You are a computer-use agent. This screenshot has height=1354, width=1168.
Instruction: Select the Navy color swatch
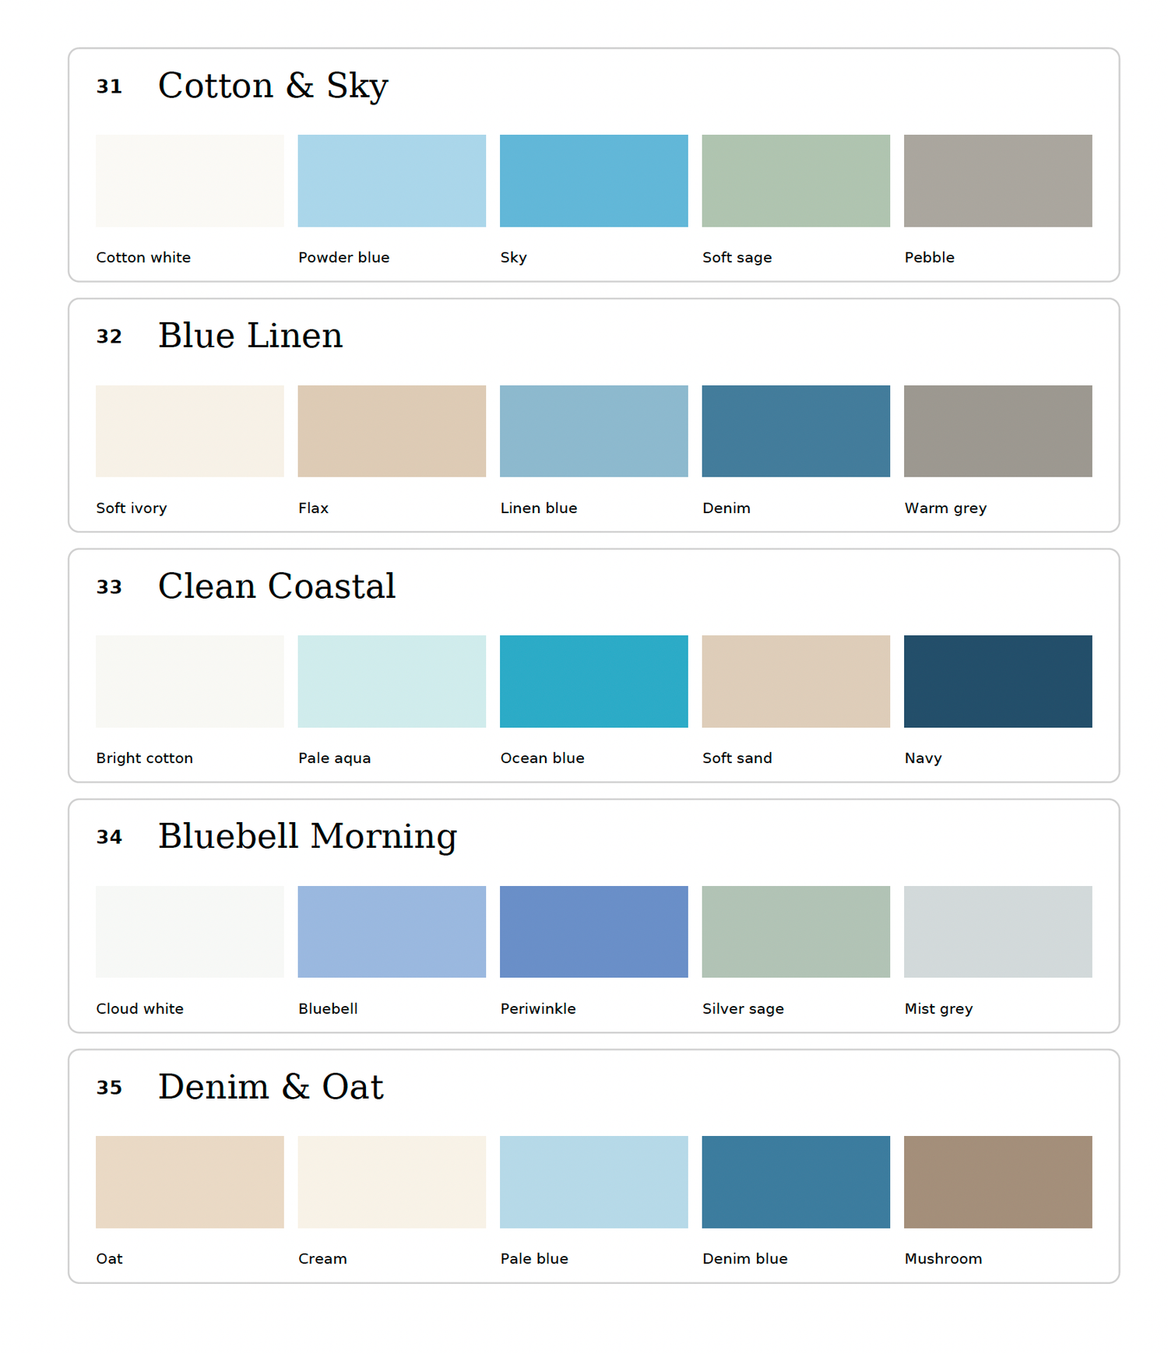pos(998,681)
